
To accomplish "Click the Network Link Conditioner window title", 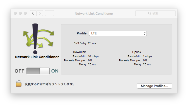I will point(94,13).
